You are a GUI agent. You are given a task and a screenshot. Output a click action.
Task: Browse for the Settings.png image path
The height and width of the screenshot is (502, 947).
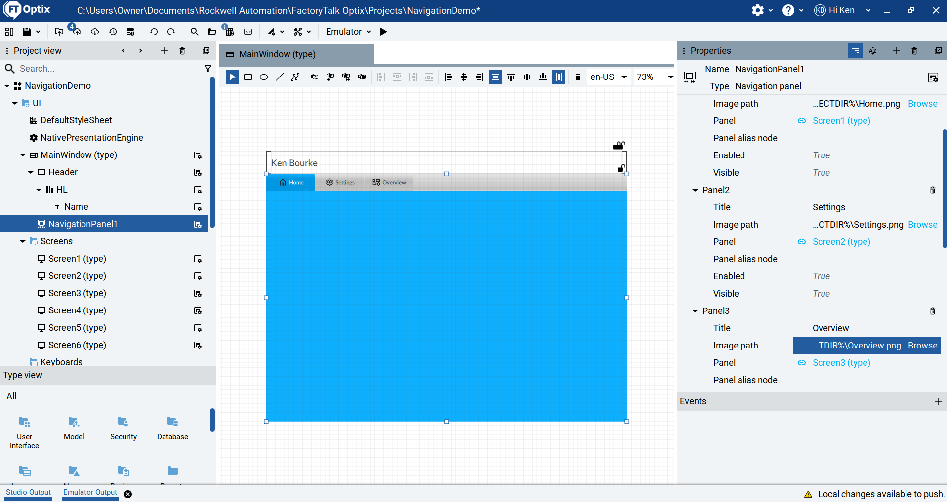tap(922, 225)
